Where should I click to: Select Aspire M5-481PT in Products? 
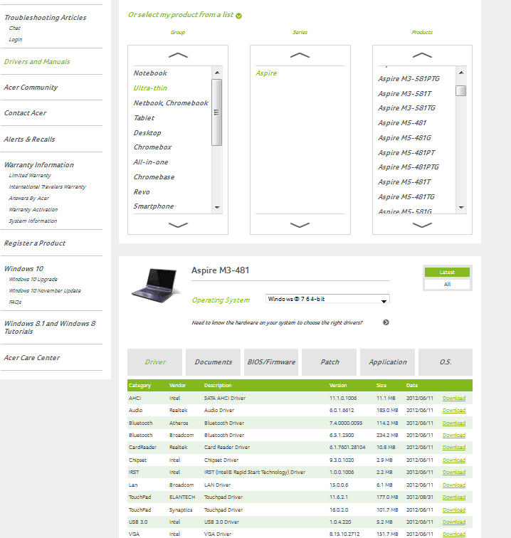pos(406,153)
